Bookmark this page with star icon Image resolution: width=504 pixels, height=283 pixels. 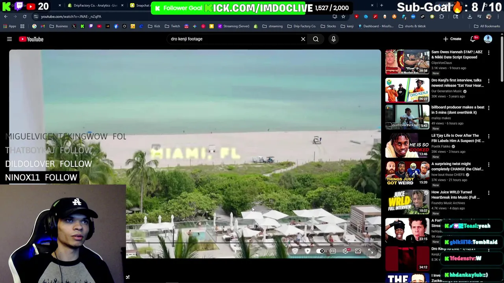pos(343,17)
